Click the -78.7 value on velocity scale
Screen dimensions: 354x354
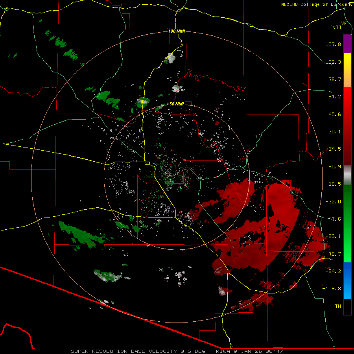tap(333, 254)
